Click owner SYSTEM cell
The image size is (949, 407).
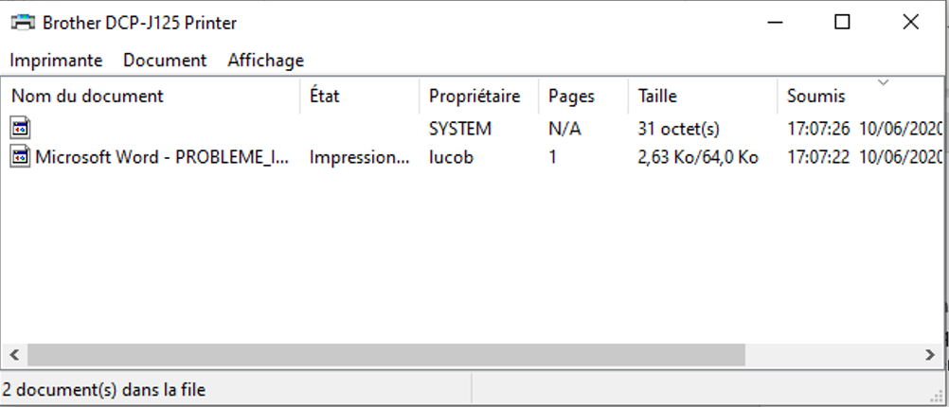460,129
